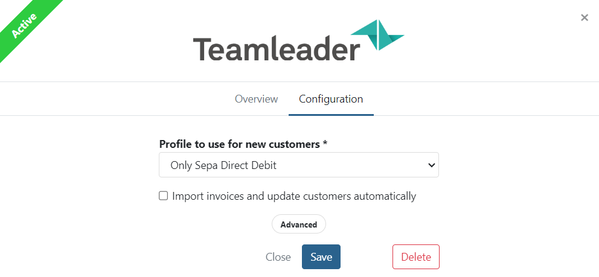Viewport: 599px width, 277px height.
Task: Open the Only Sepa Direct Debit combo box
Action: (x=298, y=165)
